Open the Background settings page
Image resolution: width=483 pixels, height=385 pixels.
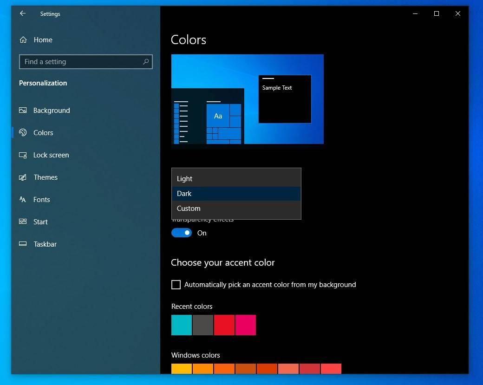(x=85, y=110)
